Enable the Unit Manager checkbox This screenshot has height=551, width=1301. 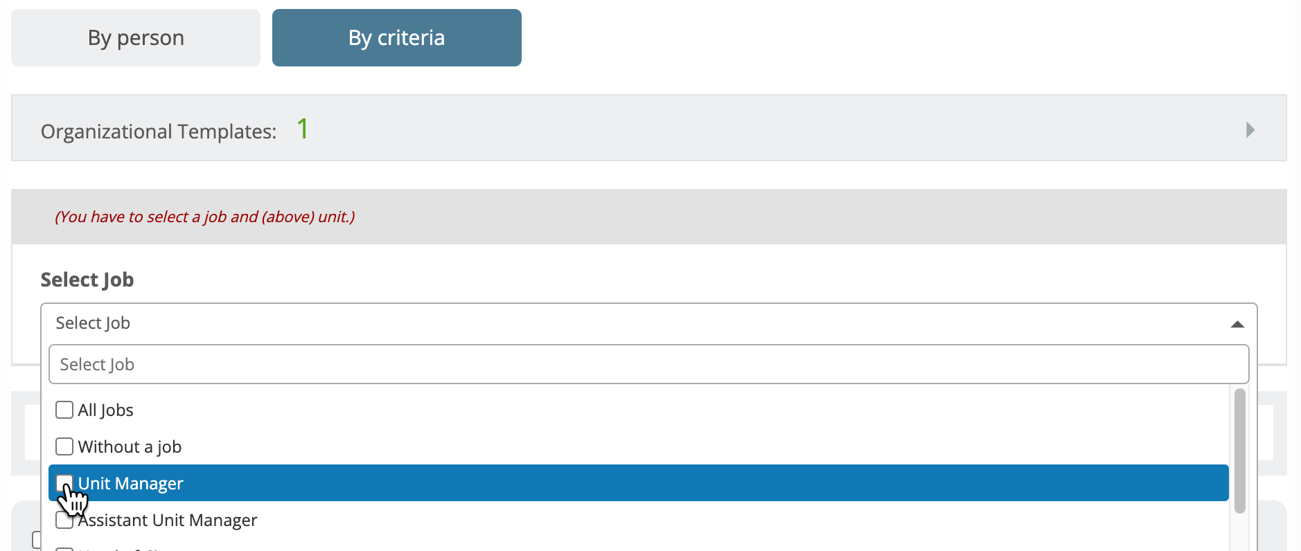(64, 483)
